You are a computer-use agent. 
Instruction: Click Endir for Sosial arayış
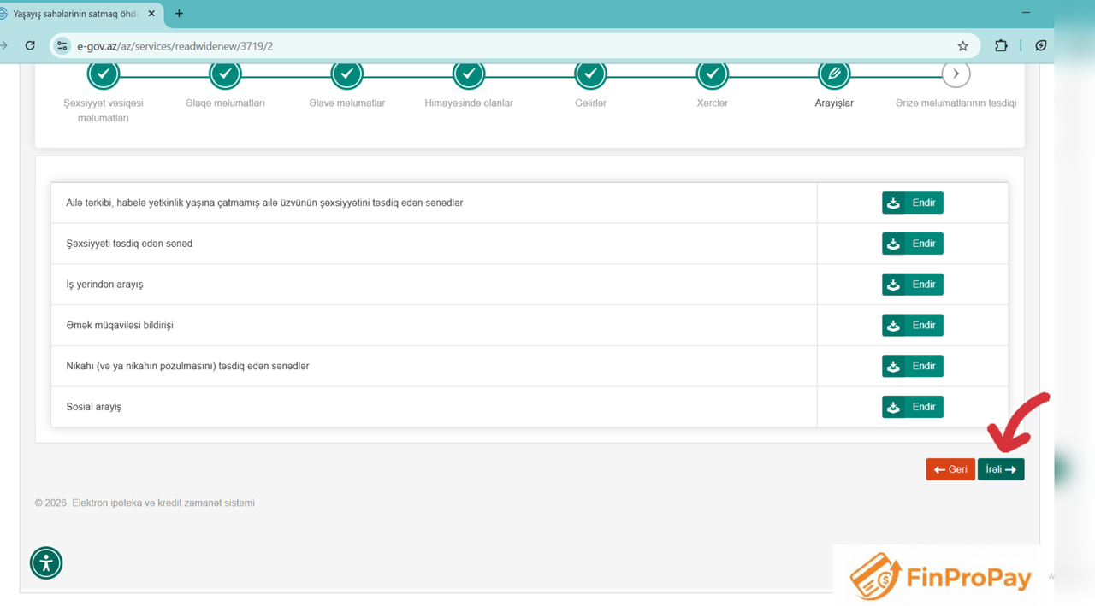click(913, 407)
